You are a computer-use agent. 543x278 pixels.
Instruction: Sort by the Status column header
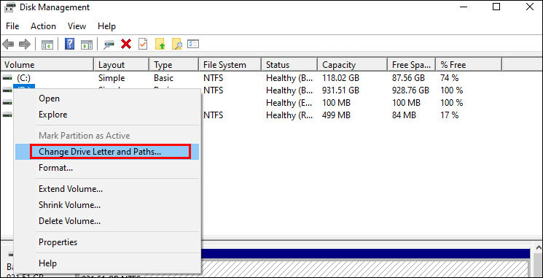pos(289,65)
